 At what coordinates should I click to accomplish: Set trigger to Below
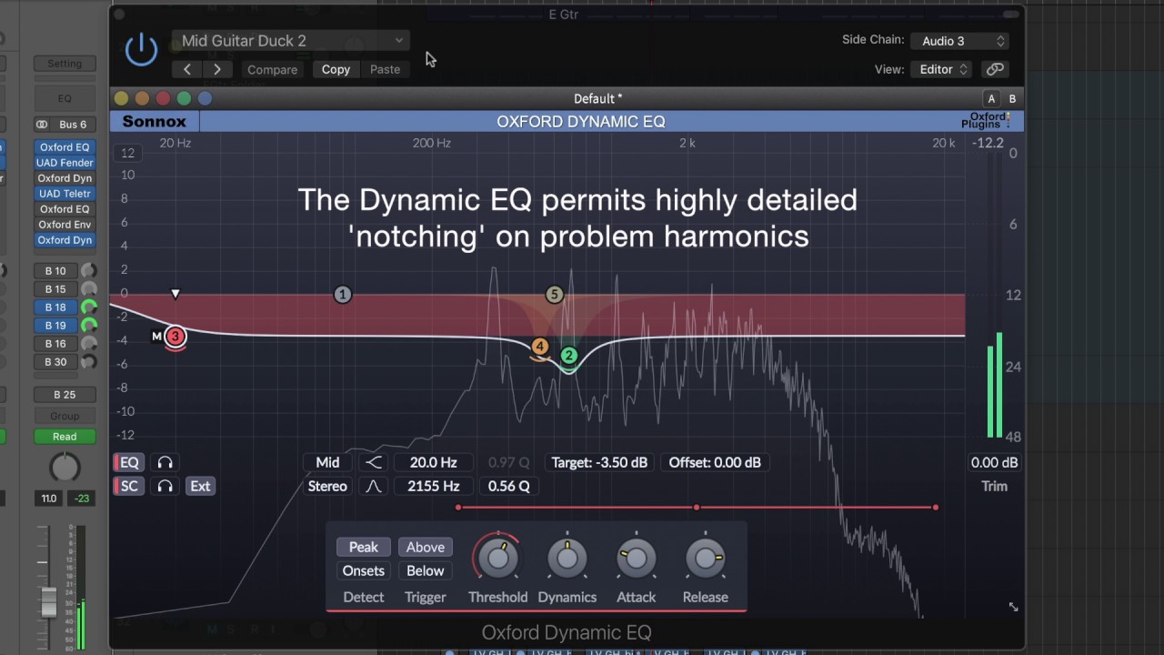[x=425, y=570]
